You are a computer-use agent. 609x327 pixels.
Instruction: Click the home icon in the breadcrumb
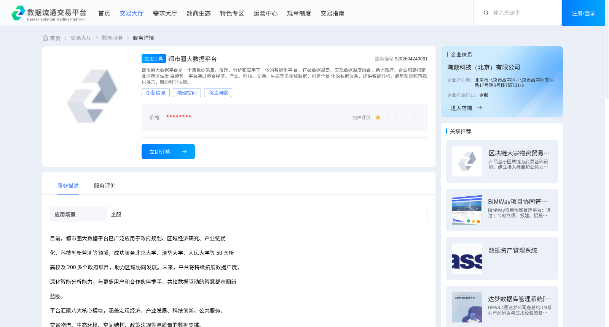point(45,38)
